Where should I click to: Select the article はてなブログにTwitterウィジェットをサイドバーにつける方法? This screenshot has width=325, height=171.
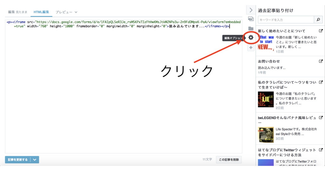pyautogui.click(x=287, y=152)
